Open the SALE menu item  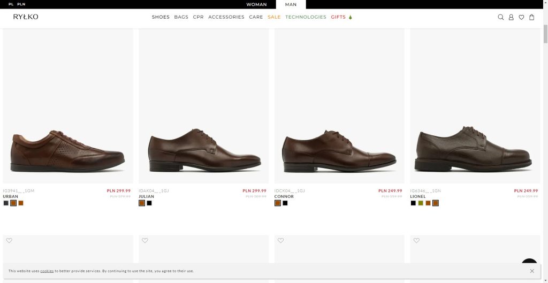[274, 17]
